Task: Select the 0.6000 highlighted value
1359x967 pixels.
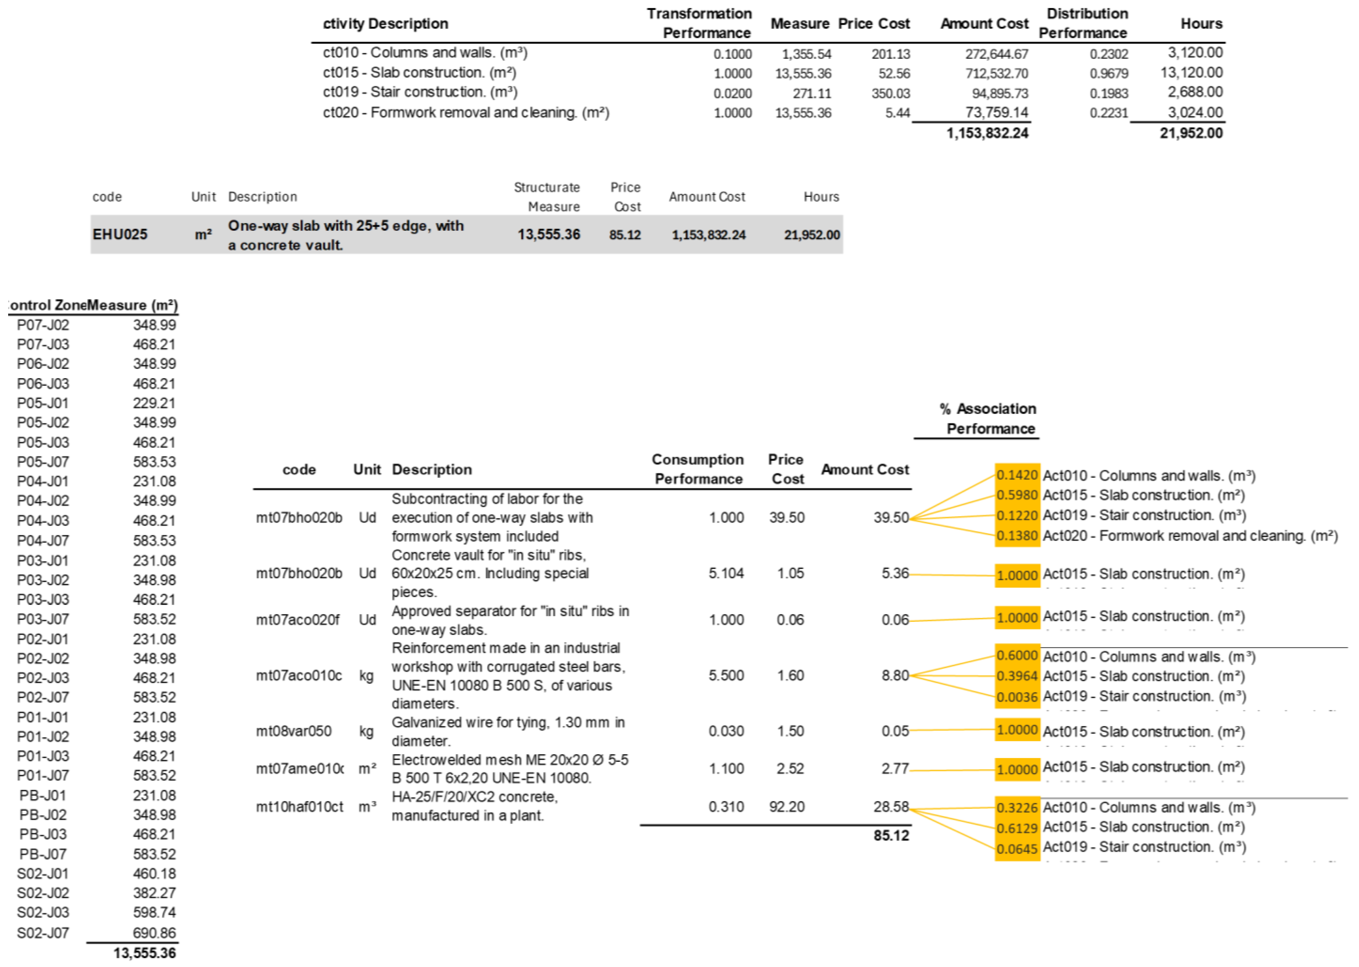Action: point(1017,656)
